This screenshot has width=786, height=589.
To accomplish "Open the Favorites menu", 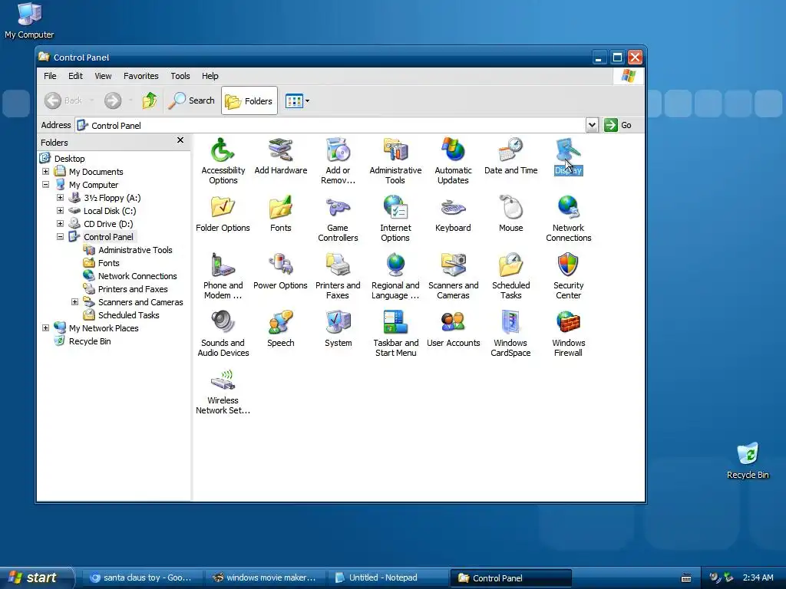I will 141,76.
